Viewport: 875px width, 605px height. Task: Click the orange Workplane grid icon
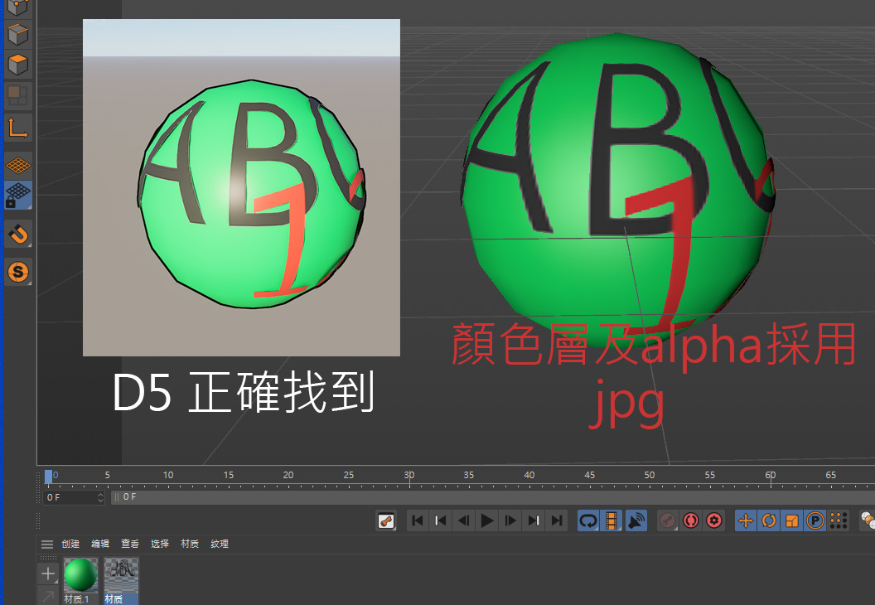17,165
